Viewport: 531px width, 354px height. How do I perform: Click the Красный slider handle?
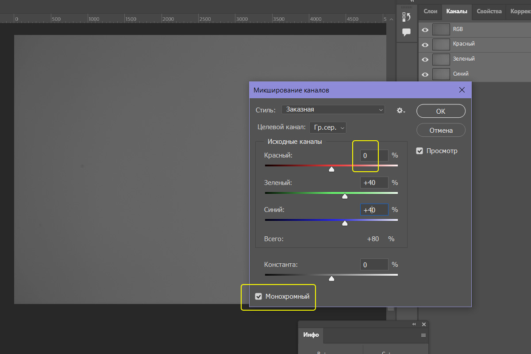tap(331, 169)
